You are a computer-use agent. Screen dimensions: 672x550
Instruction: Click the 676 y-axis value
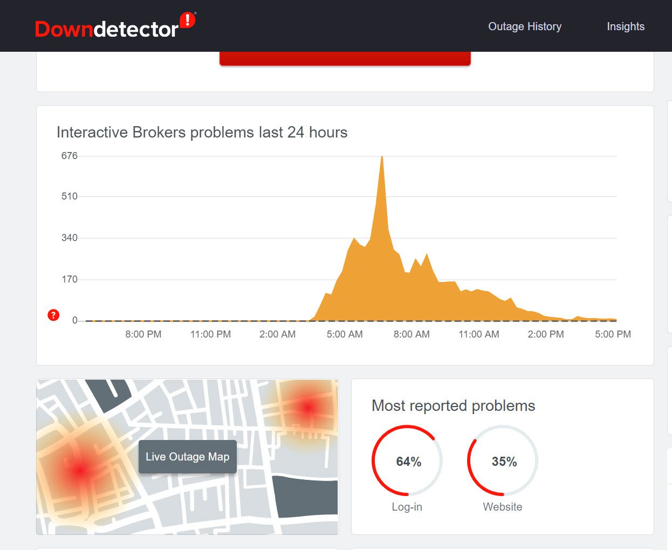[x=70, y=156]
